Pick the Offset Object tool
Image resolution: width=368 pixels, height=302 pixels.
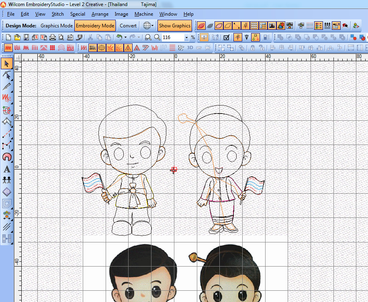(x=7, y=204)
